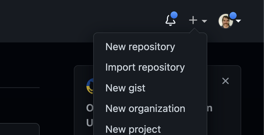264x135 pixels.
Task: Select the New gist menu entry
Action: 125,88
